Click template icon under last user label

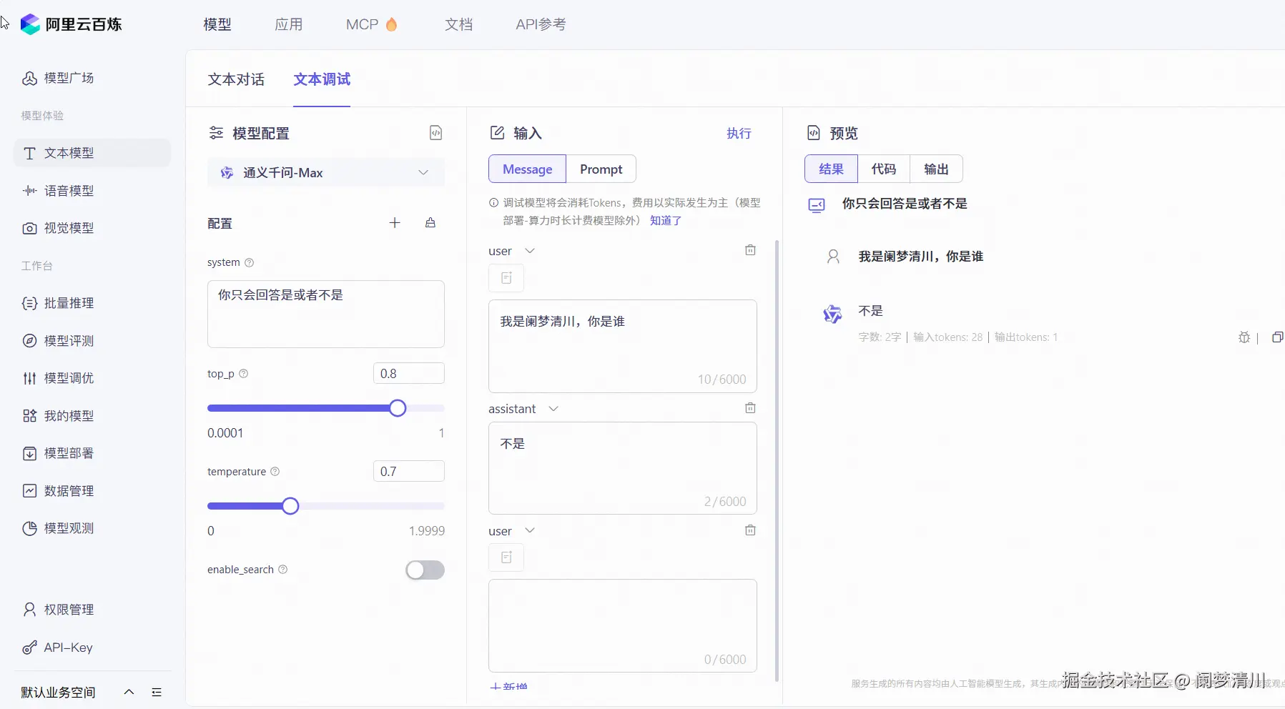(506, 557)
